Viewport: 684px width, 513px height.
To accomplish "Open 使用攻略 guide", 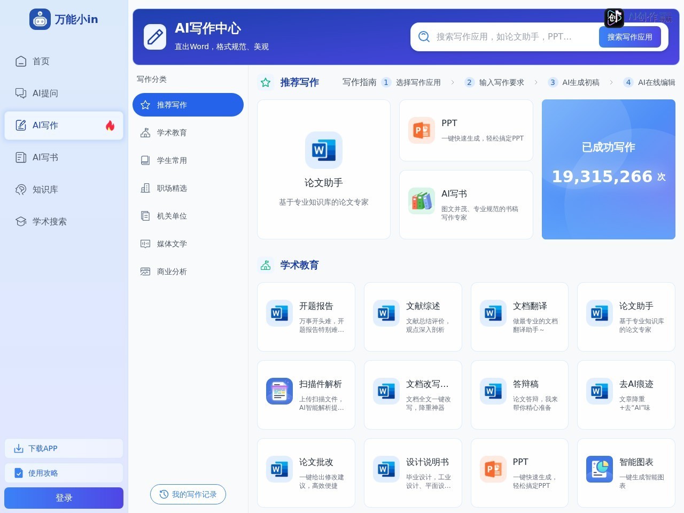I will pyautogui.click(x=64, y=473).
